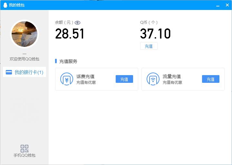Click the 充值 button under Q币 balance
232x165 pixels.
[x=149, y=46]
